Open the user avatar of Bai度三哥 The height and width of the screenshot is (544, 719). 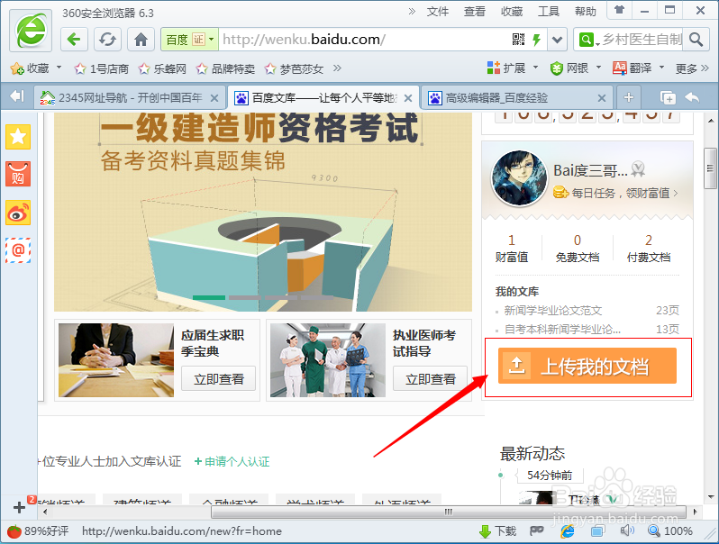pos(519,178)
